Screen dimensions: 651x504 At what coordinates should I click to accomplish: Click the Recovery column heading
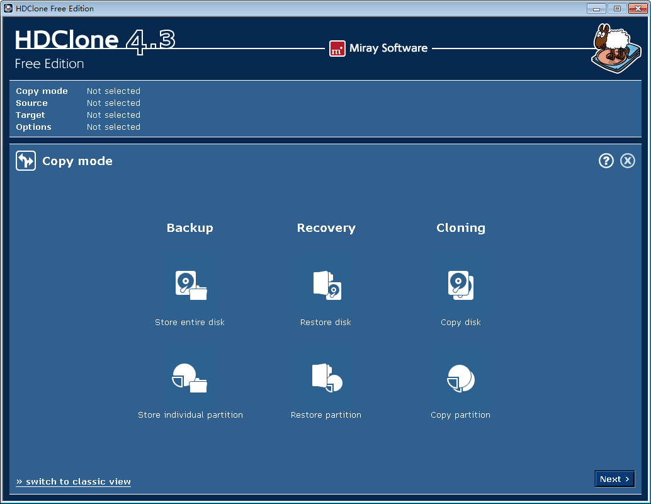pyautogui.click(x=326, y=228)
